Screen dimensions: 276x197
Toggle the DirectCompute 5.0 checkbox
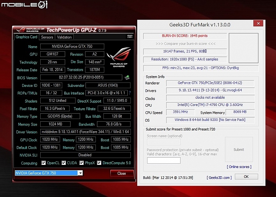click(x=99, y=163)
